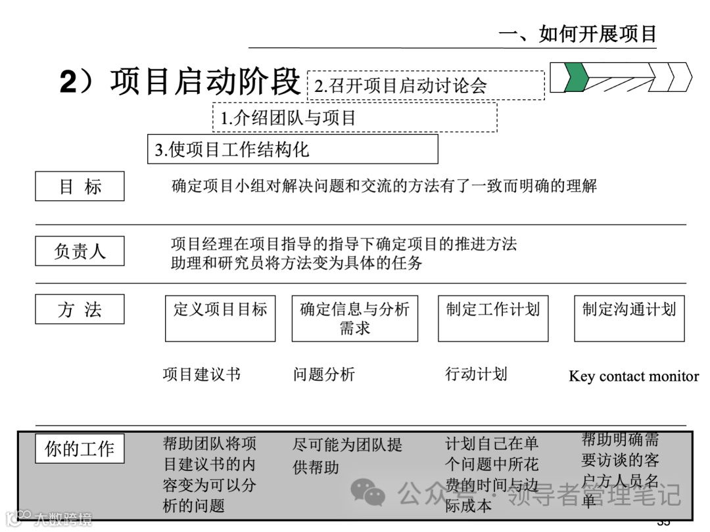This screenshot has height=532, width=710.
Task: Click the text 问题分析
Action: [x=323, y=374]
